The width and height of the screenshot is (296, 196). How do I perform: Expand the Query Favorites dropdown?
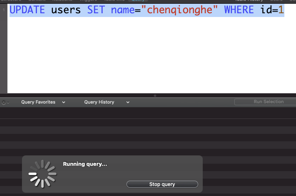point(43,102)
